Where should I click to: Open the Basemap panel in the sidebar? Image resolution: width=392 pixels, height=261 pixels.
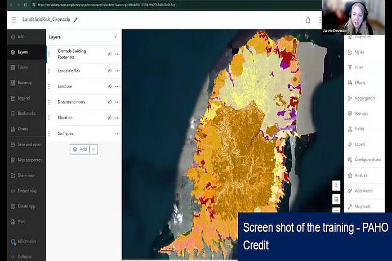(21, 83)
